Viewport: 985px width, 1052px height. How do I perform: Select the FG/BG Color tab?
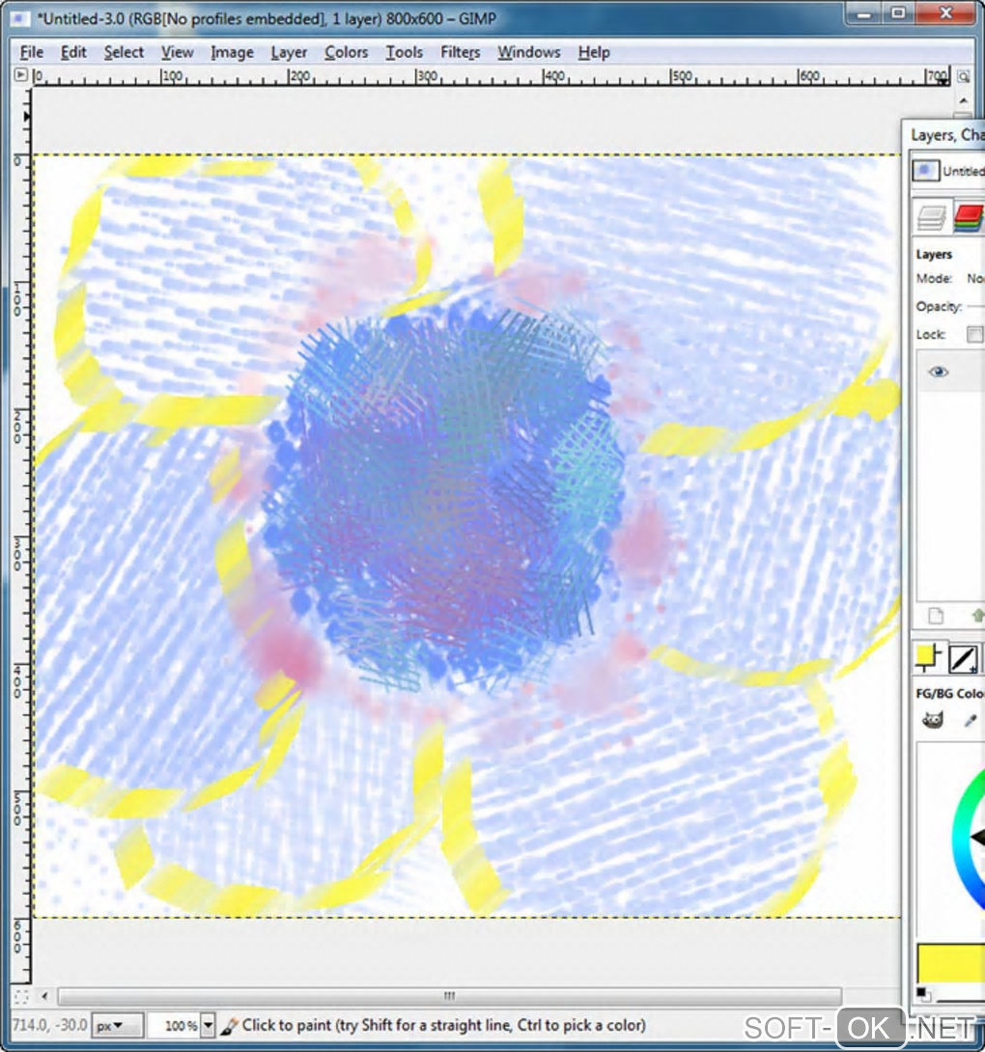(927, 657)
